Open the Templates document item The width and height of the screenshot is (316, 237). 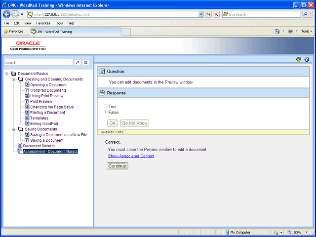[x=39, y=118]
